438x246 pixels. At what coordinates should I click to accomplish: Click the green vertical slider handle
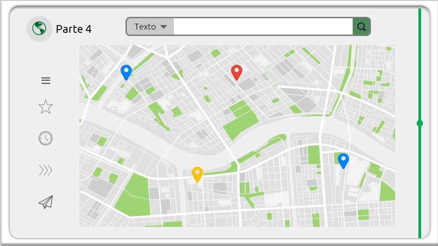coord(420,123)
